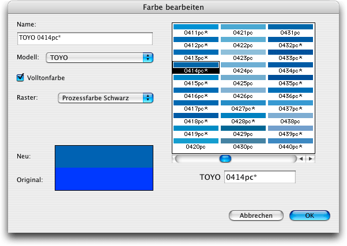Select swatch 0413pc*

click(196, 55)
